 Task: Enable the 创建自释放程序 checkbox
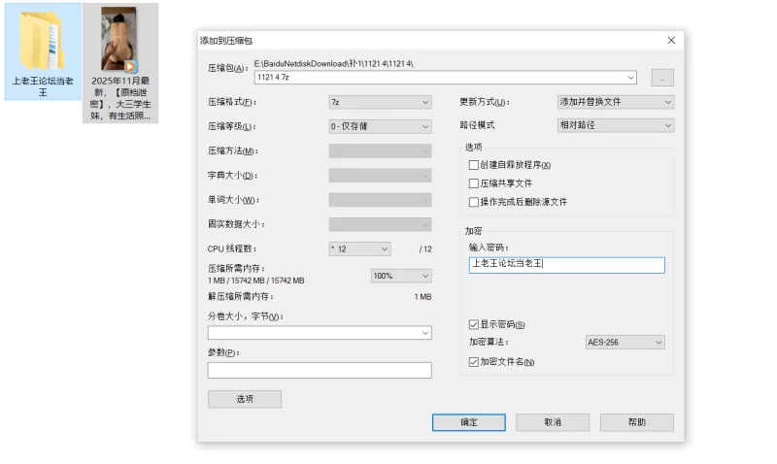[474, 165]
